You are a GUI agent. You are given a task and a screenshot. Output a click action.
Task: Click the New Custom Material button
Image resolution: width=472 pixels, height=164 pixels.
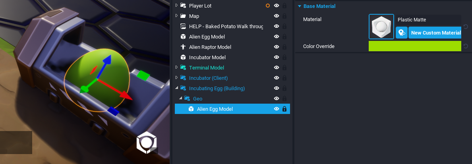coord(435,33)
